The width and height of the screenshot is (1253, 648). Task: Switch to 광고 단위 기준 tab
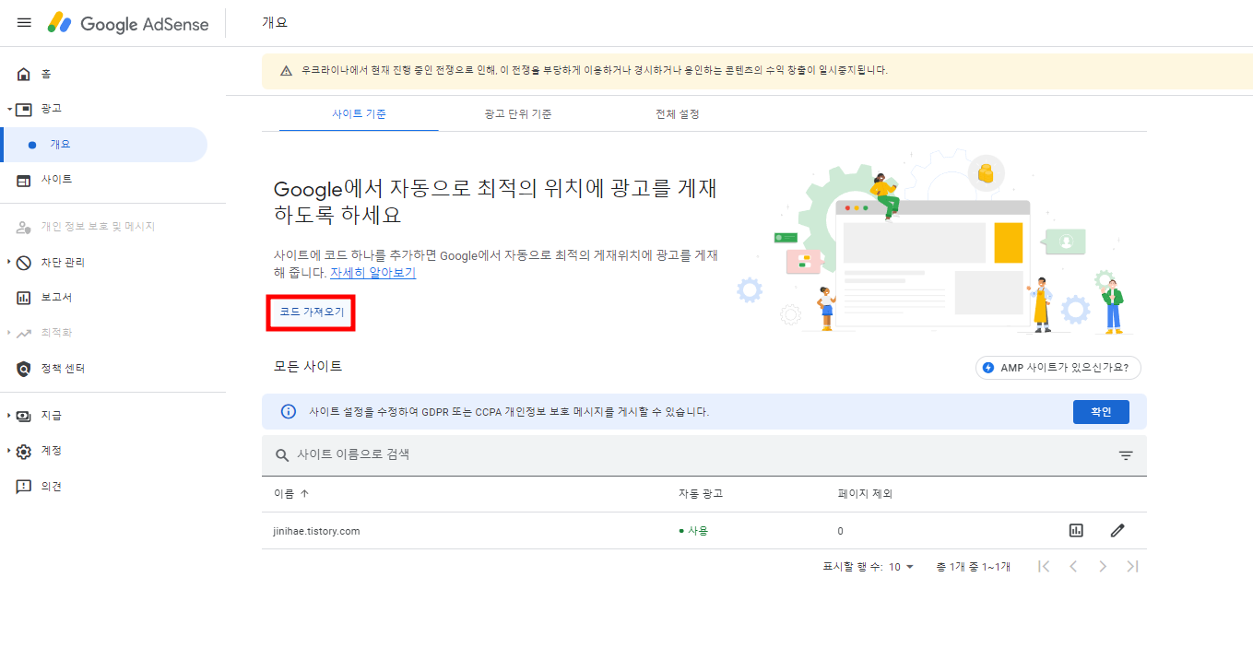click(x=518, y=114)
